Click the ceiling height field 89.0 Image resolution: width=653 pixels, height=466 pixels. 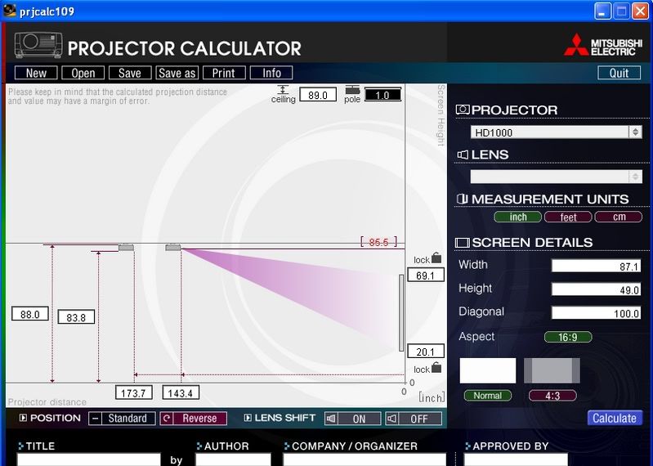(x=318, y=95)
